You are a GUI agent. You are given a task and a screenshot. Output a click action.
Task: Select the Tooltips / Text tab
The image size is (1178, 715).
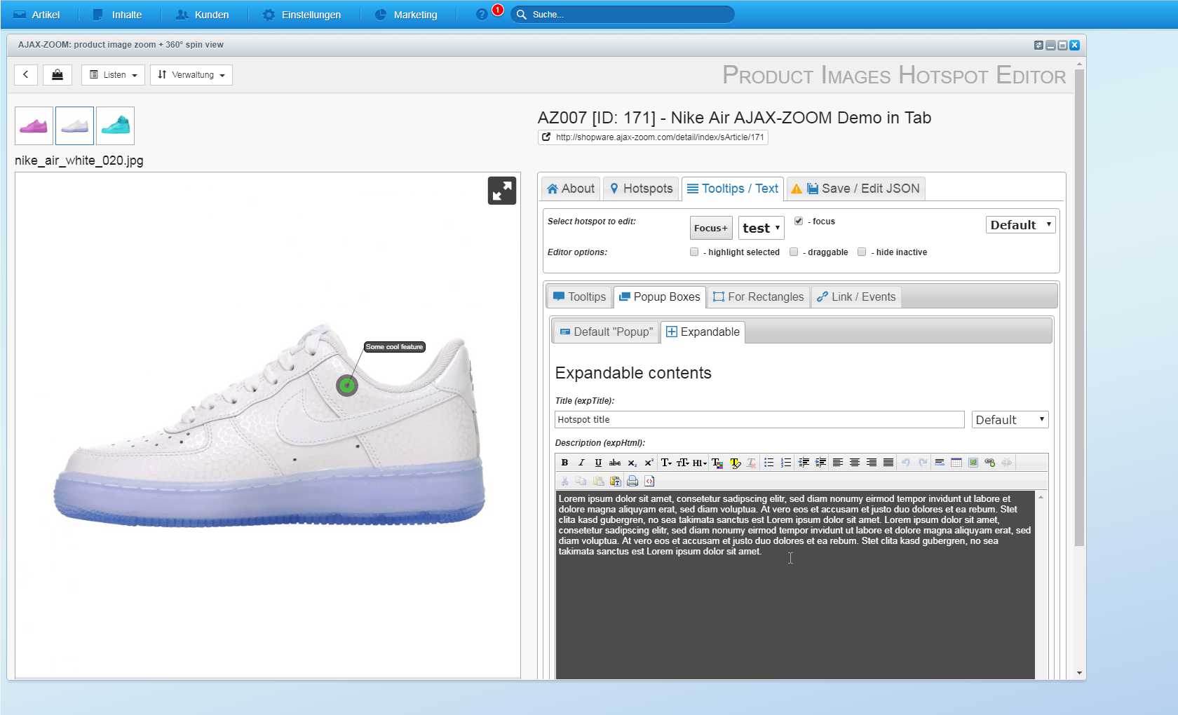(x=733, y=189)
